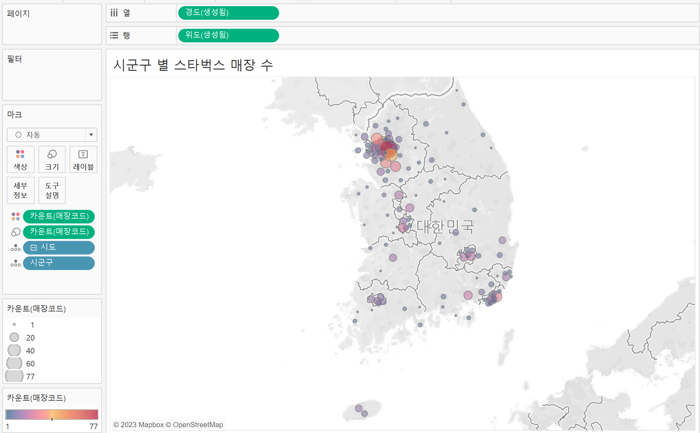
Task: Open the 도구 설명 (Tooltip) marks card
Action: coord(52,190)
